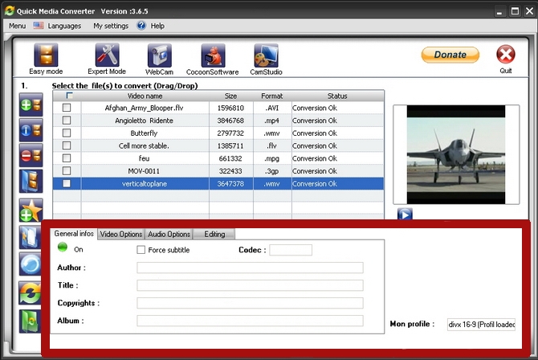
Task: Click the Album text field
Action: [x=250, y=321]
